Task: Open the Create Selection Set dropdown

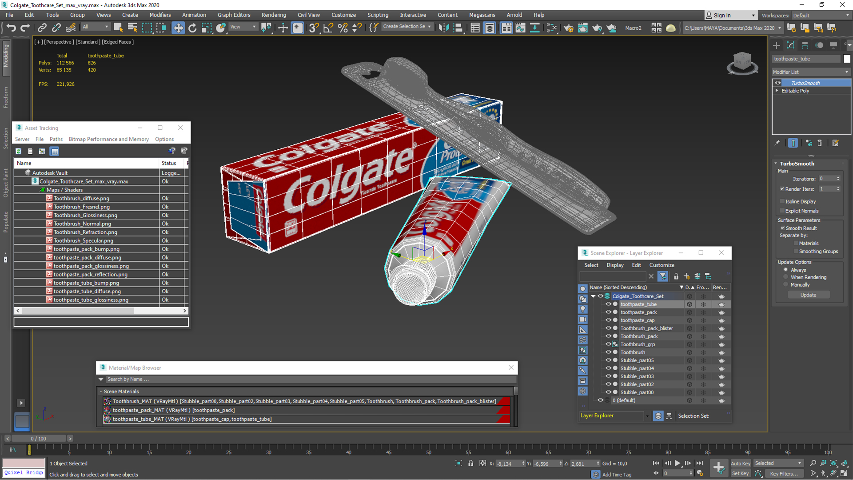Action: 407,27
